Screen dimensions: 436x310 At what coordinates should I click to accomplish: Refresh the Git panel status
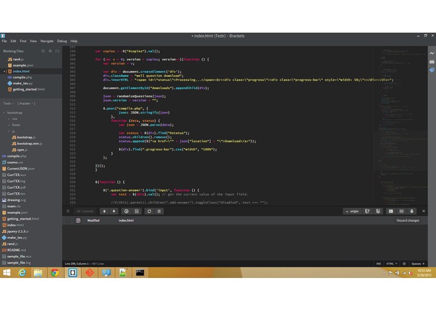(x=149, y=211)
